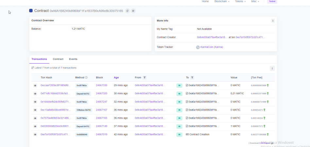
Task: Preview the Withdraw MATIC transaction via eye icon
Action: coord(35,110)
